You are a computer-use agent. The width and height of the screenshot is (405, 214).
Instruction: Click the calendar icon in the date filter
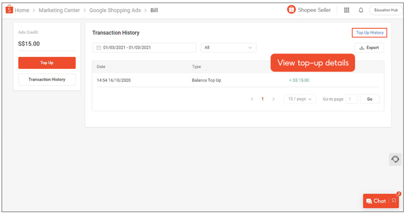(99, 47)
